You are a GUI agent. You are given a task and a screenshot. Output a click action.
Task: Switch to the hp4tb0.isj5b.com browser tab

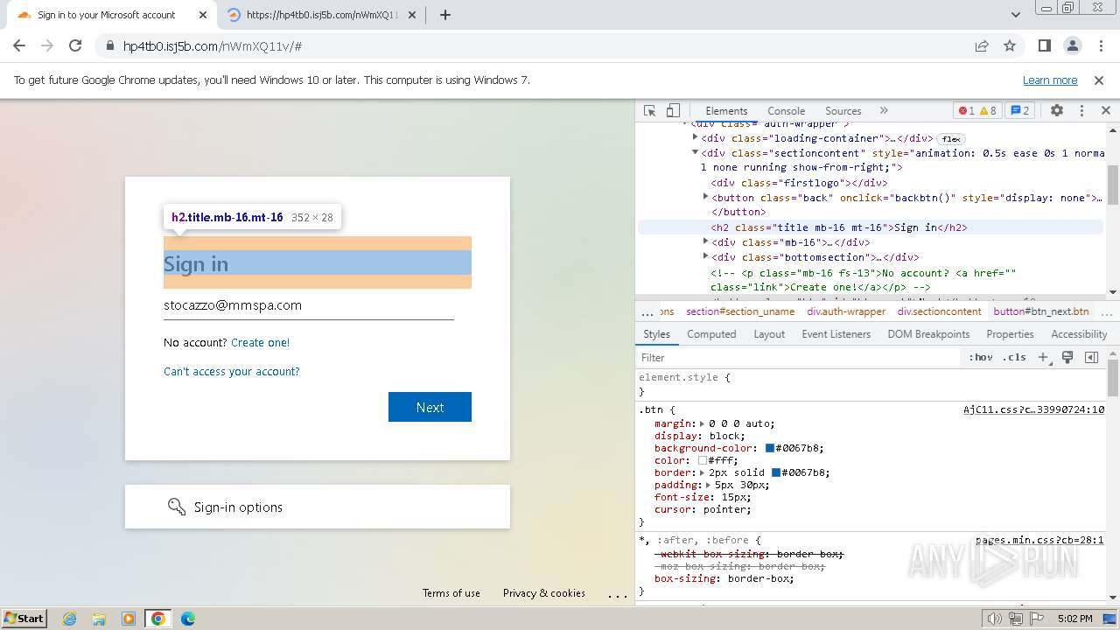pos(322,15)
